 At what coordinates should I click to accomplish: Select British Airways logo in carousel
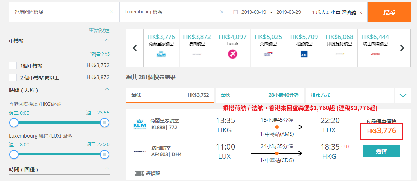pos(268,54)
